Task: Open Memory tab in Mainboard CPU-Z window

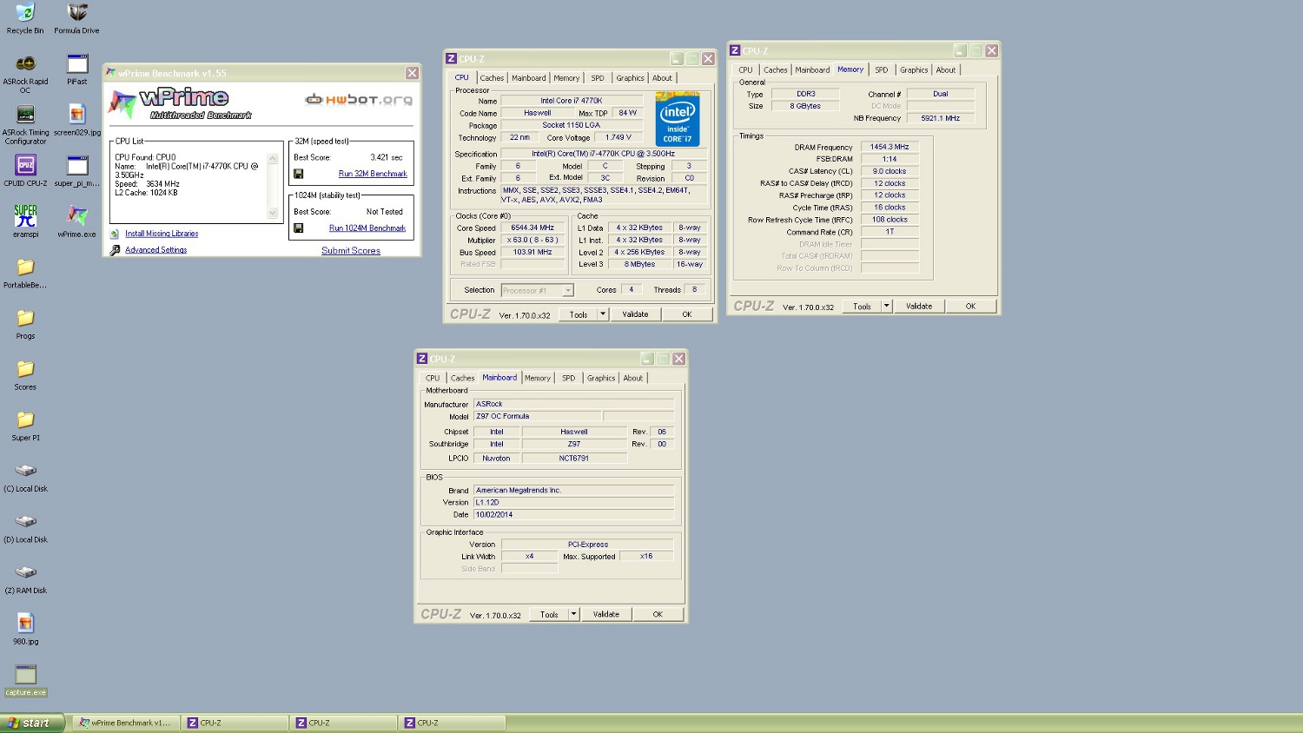Action: (537, 379)
